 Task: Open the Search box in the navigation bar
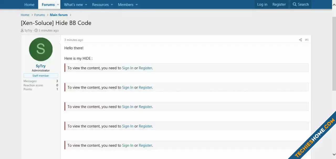301,4
